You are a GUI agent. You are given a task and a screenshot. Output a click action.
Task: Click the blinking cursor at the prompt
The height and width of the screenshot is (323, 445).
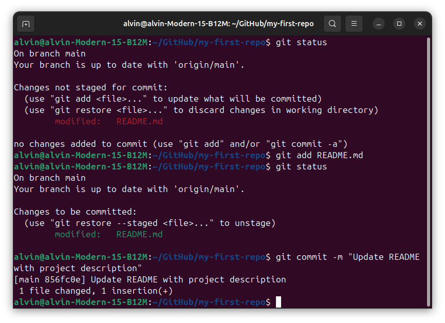[278, 302]
